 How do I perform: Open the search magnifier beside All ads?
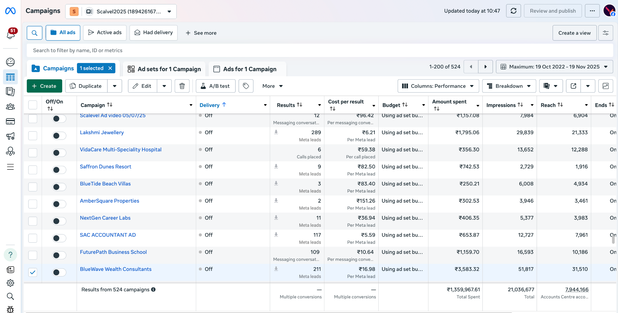[x=34, y=33]
